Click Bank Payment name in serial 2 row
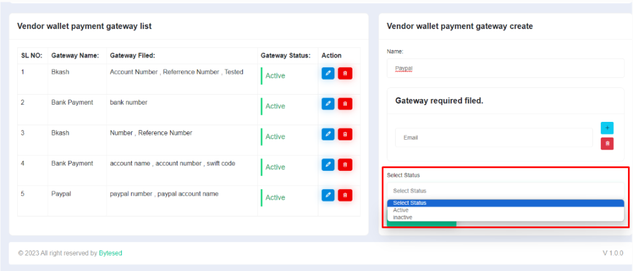 [x=72, y=103]
